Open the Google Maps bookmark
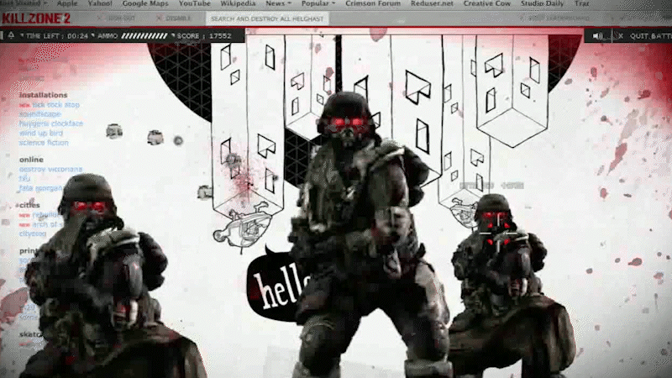The height and width of the screenshot is (378, 672). [x=145, y=3]
